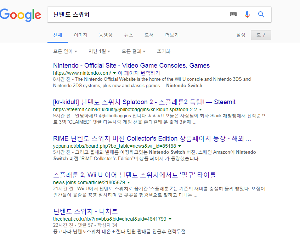The height and width of the screenshot is (238, 300).
Task: Expand the 더보기 menu
Action: [172, 35]
